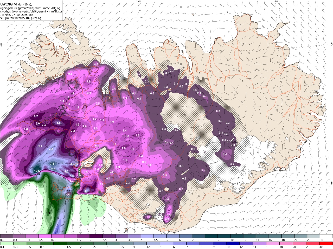Select the 3.6 value on the map
This screenshot has width=333, height=249.
[59, 123]
